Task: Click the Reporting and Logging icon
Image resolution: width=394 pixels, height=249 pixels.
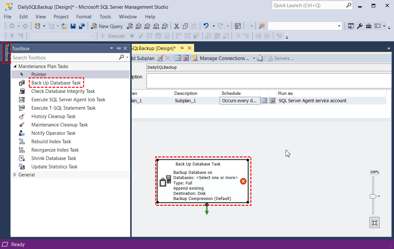Action: 260,58
